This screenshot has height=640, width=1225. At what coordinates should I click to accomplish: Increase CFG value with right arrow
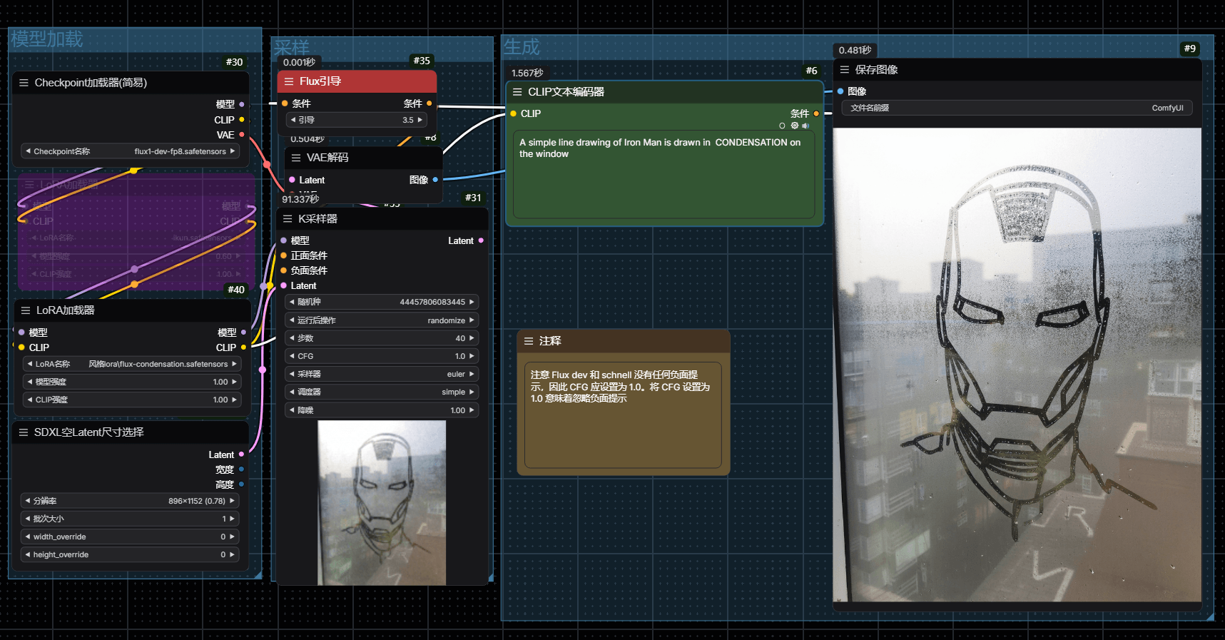(x=472, y=356)
